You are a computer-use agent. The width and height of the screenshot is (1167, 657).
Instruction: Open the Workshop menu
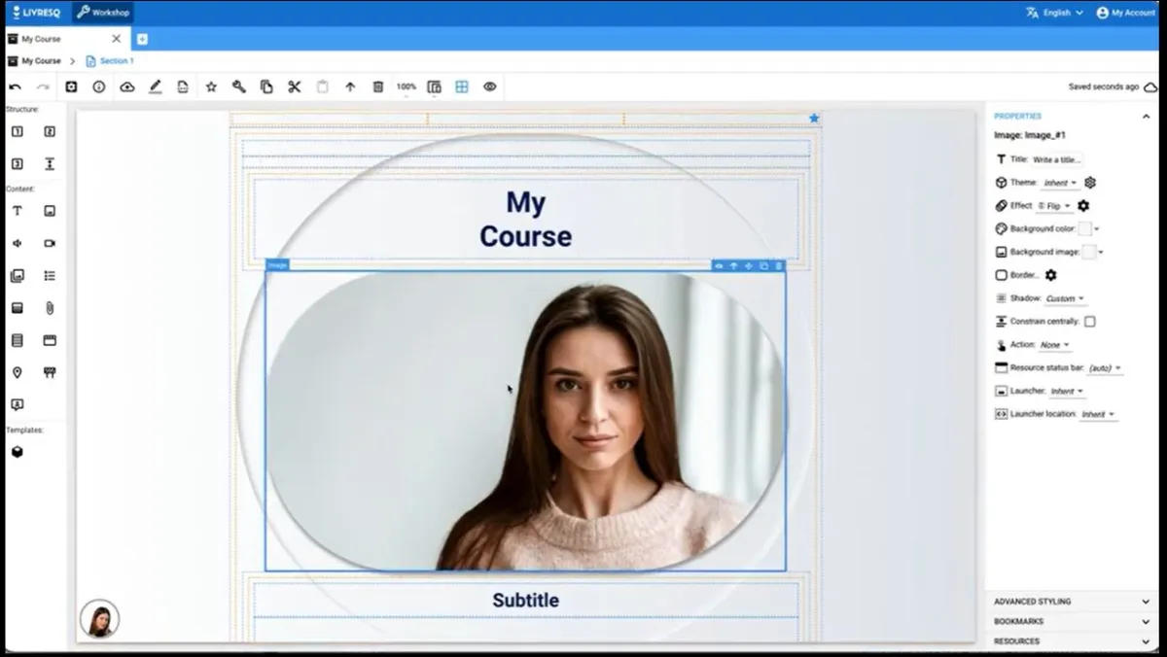(x=103, y=13)
